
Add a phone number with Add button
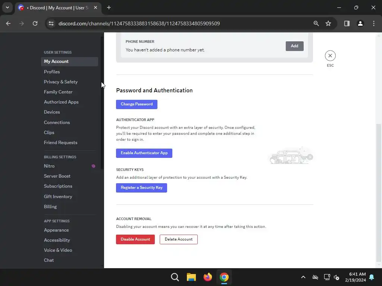point(295,46)
